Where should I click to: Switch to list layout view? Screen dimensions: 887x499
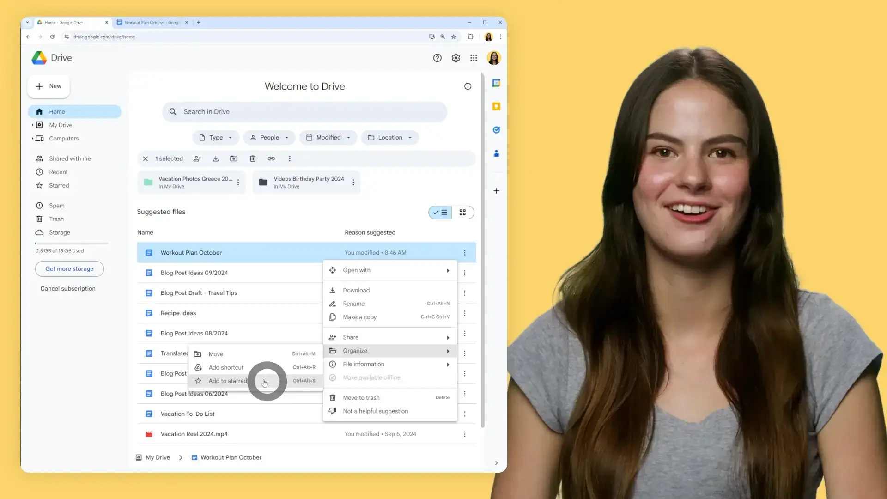pos(440,212)
